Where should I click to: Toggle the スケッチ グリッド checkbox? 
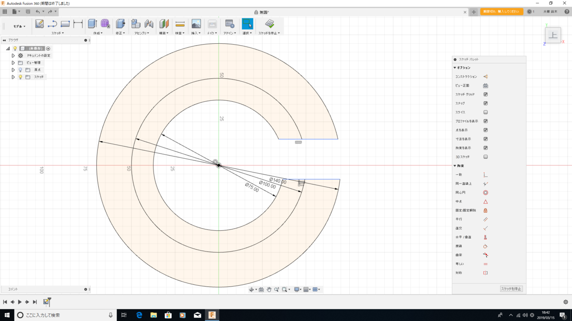coord(486,95)
